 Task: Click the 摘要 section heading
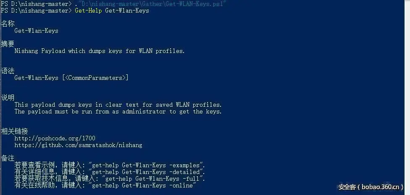tap(8, 44)
